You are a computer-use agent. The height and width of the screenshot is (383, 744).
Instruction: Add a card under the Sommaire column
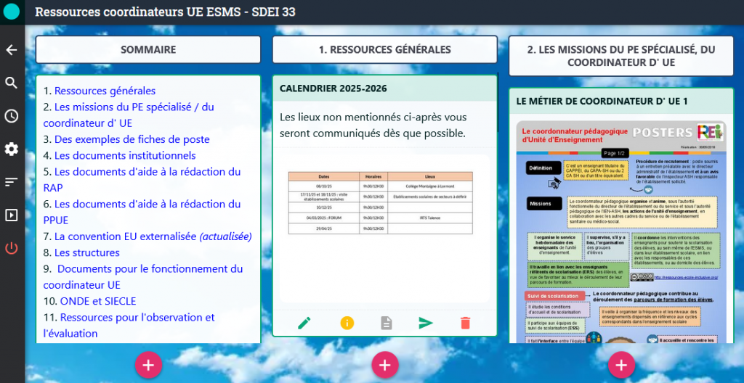148,365
